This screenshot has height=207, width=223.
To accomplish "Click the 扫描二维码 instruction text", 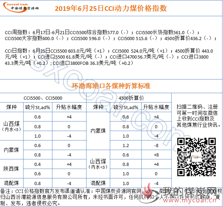I will coord(198,116).
